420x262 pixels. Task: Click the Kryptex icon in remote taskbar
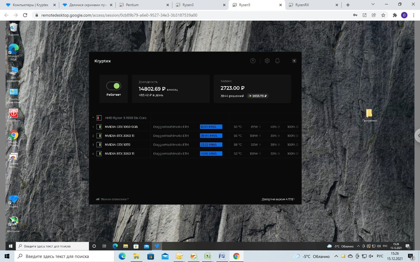coord(157,246)
